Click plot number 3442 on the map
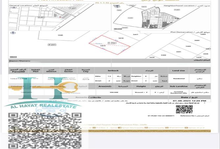This screenshot has height=149, width=220. (x=188, y=46)
